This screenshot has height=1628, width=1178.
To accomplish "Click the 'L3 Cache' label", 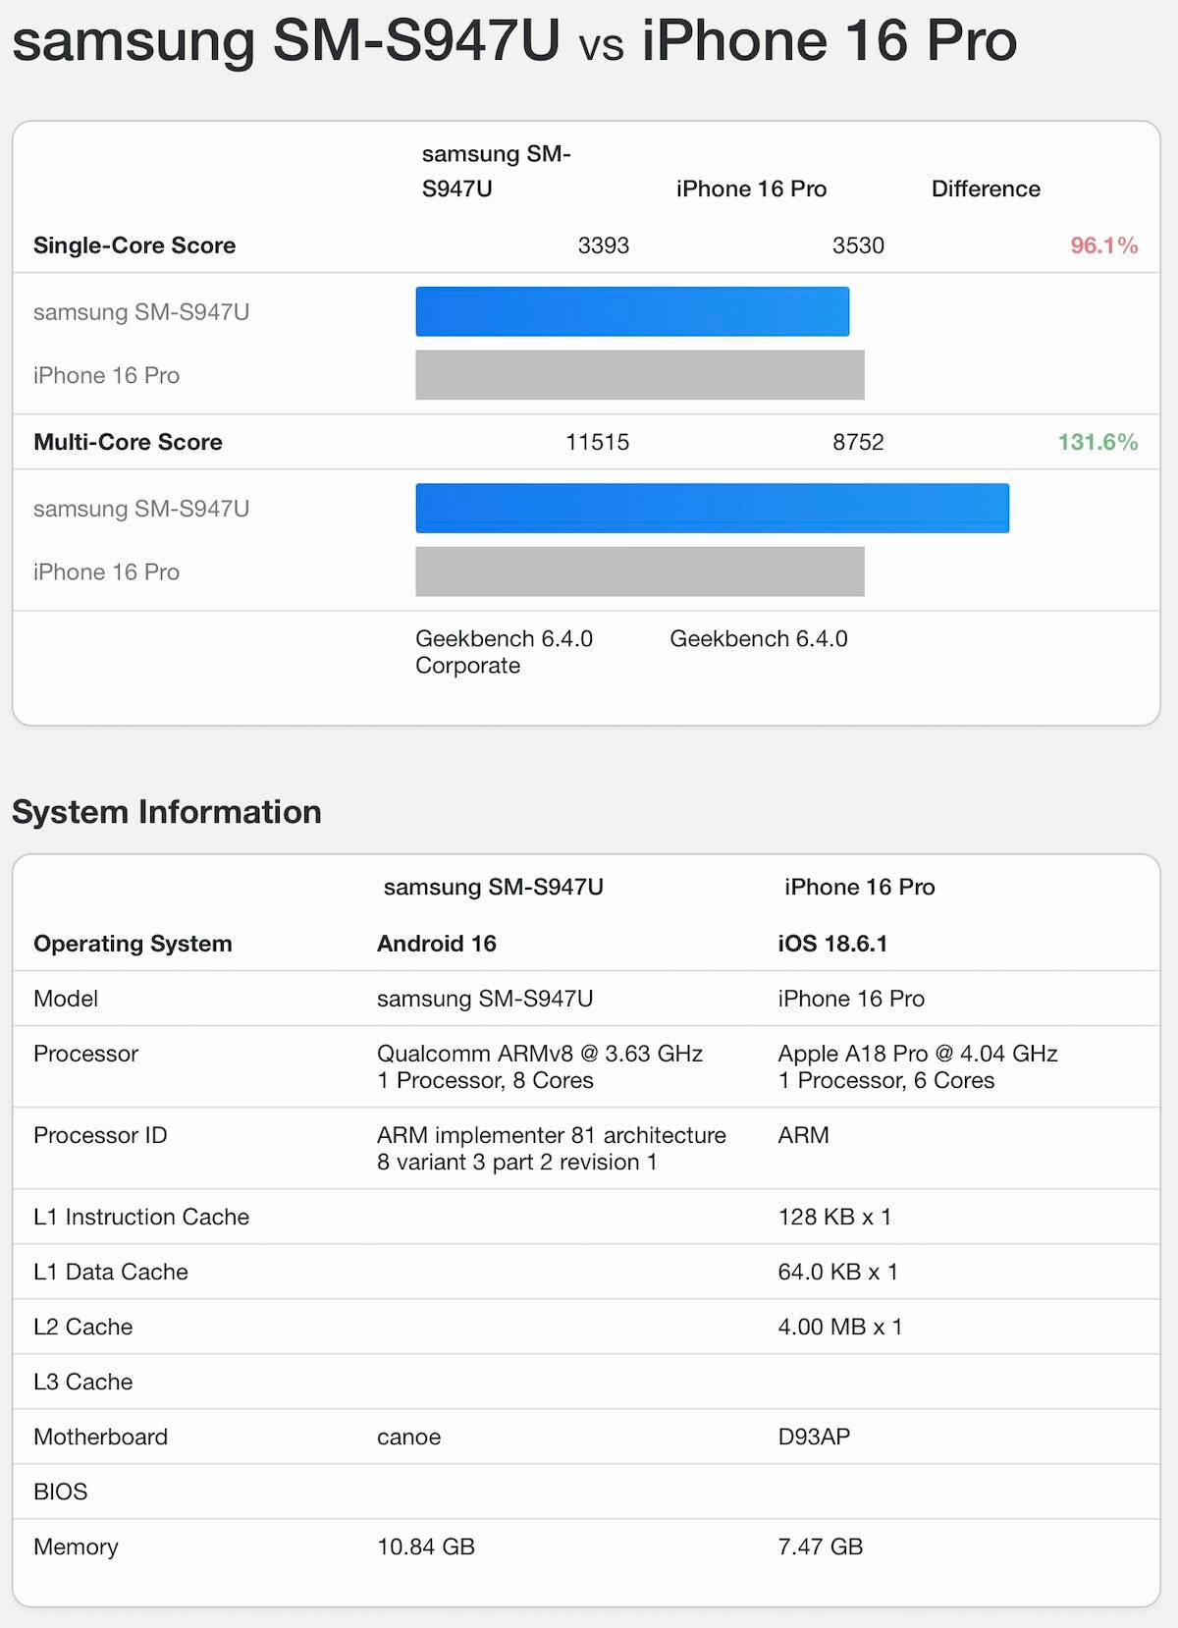I will tap(82, 1382).
